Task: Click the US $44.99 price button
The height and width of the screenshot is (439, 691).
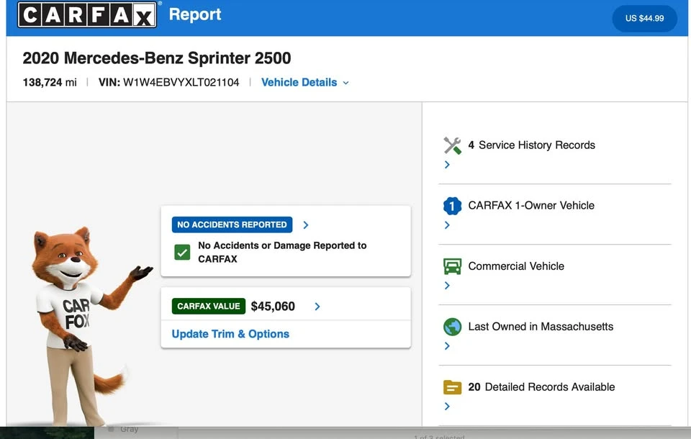Action: click(644, 19)
